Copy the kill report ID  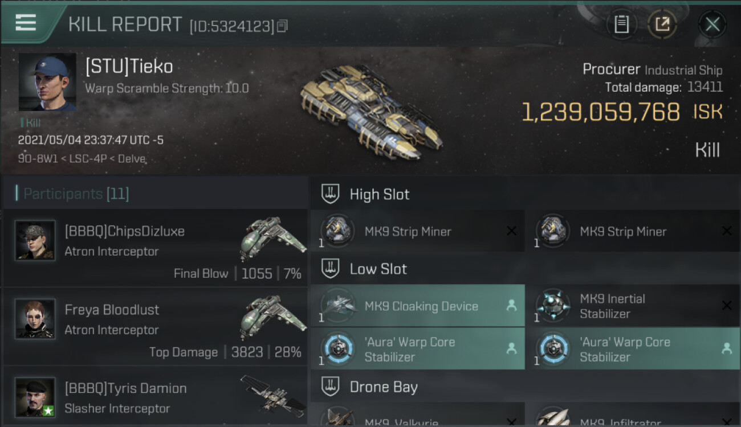click(283, 26)
